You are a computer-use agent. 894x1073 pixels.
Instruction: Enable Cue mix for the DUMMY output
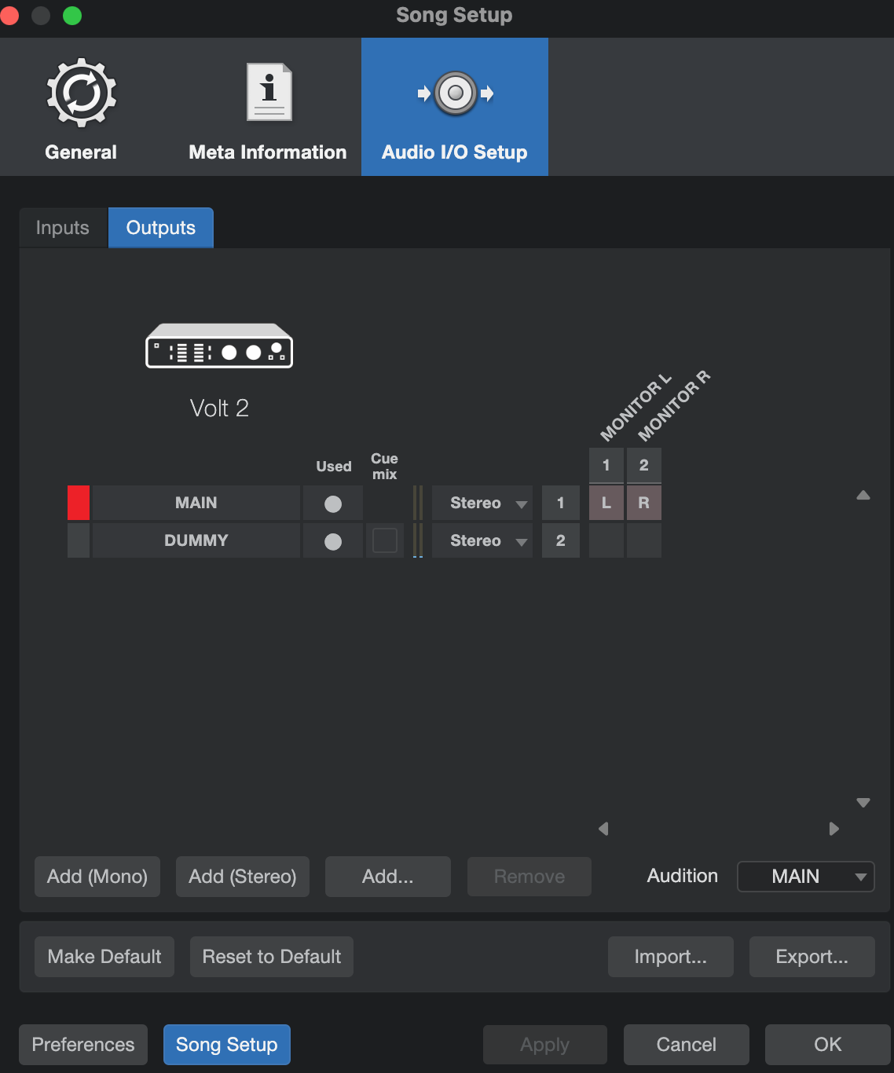(385, 540)
